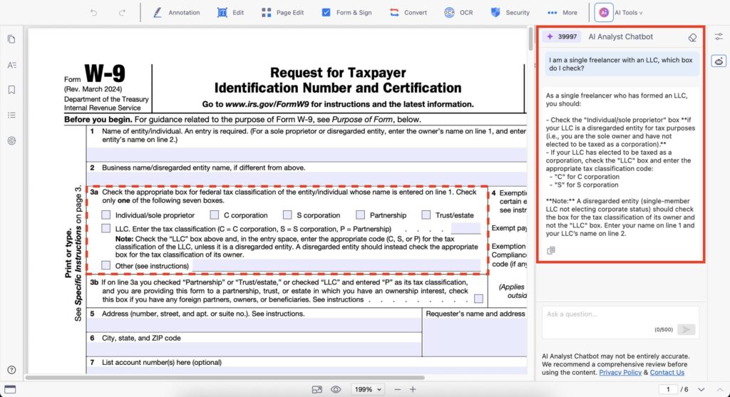The height and width of the screenshot is (397, 730).
Task: Click the fit-to-width view icon
Action: click(317, 390)
